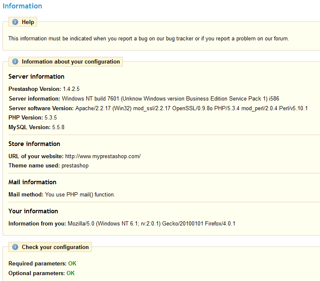Click the green OK for Optional parameters

(x=70, y=273)
